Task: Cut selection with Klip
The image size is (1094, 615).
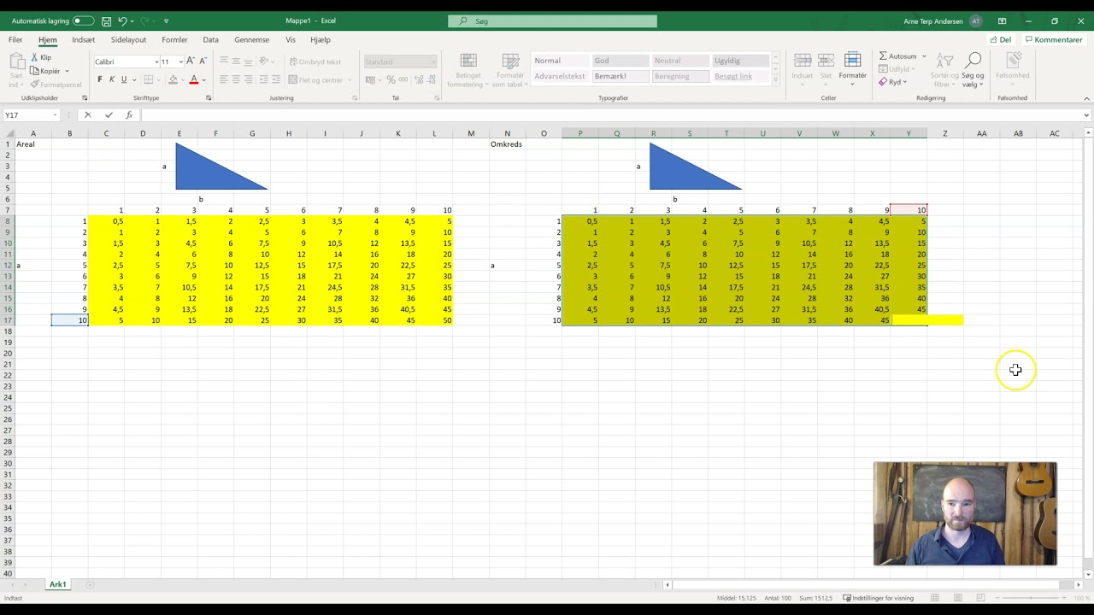Action: [41, 57]
